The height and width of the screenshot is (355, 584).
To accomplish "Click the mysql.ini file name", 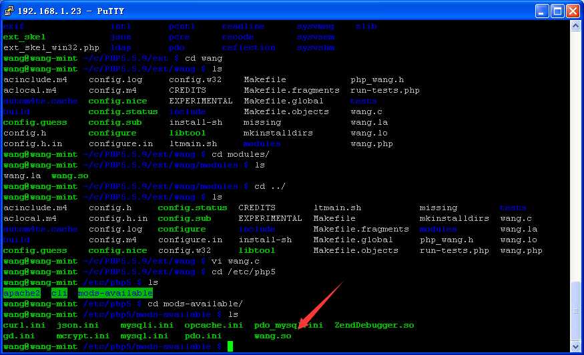I will (x=145, y=336).
